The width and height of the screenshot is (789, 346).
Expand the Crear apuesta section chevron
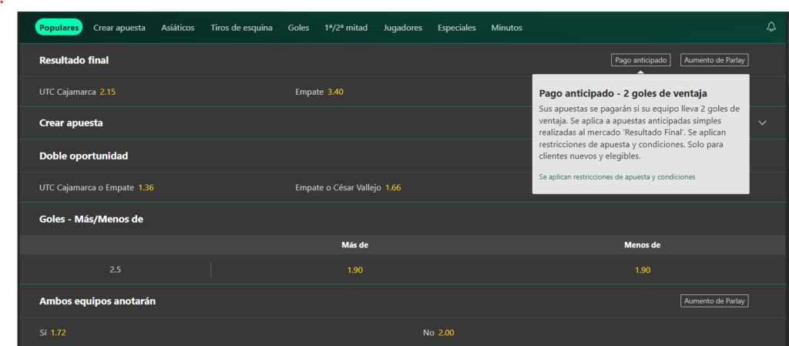point(762,123)
